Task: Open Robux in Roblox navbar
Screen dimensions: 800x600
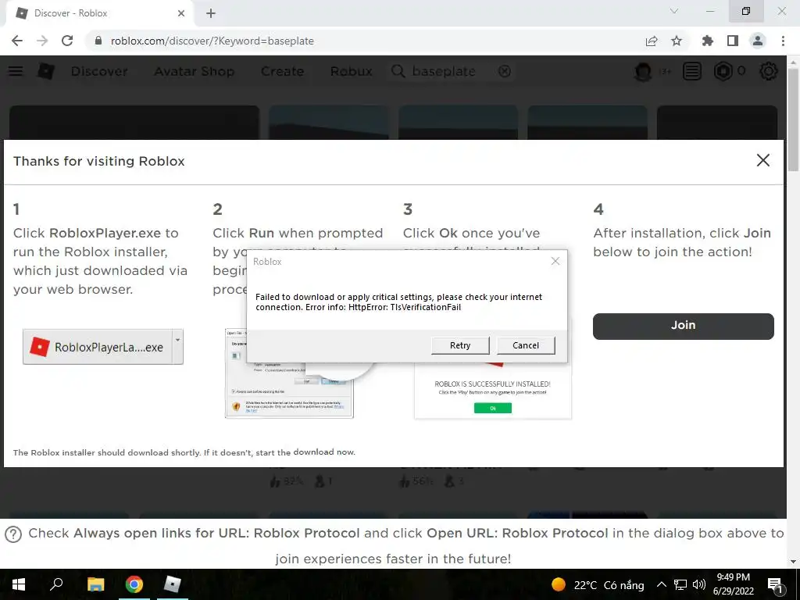Action: pos(351,71)
